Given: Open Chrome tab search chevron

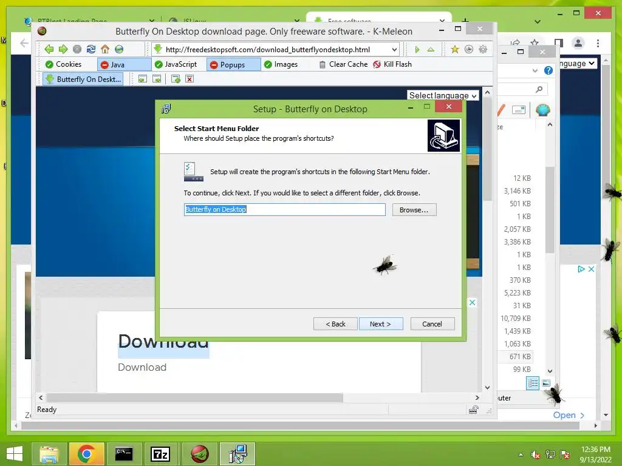Looking at the screenshot, I should click(537, 21).
